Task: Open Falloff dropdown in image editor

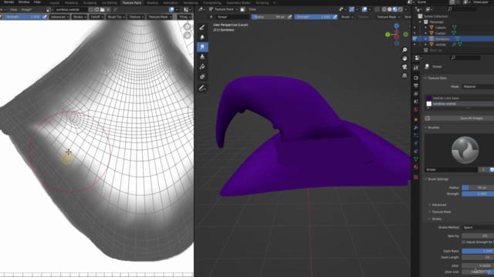Action: [96, 17]
